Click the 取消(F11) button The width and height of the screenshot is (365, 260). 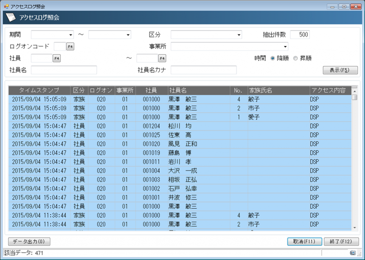point(304,241)
